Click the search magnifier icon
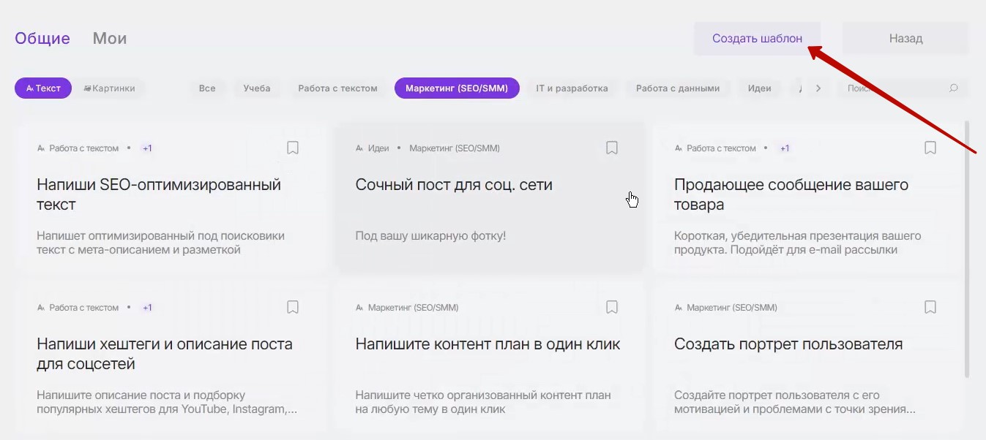Viewport: 986px width, 440px height. click(953, 88)
